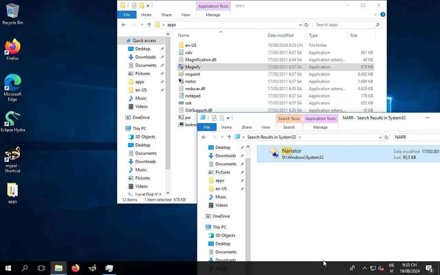Click the apps window navigation pane scrollbar
Screen dimensions: 440x275
[168, 103]
